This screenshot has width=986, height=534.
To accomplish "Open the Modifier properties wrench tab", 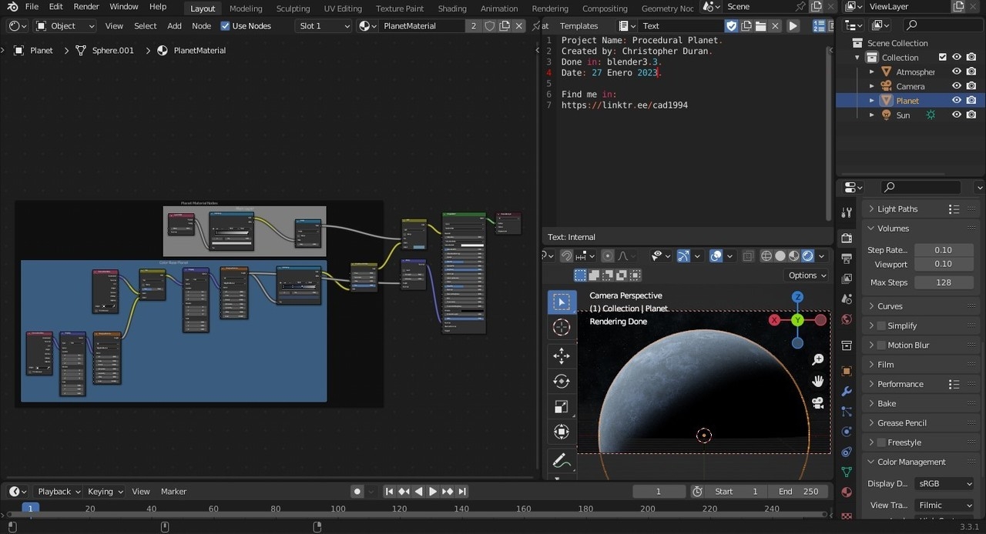I will [x=847, y=392].
